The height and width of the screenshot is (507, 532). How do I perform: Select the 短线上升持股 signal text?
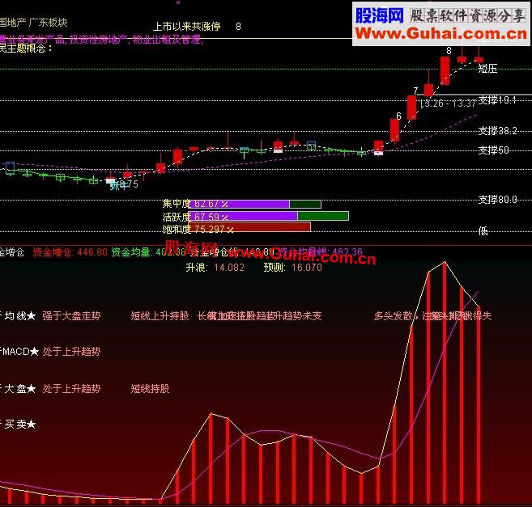(160, 316)
